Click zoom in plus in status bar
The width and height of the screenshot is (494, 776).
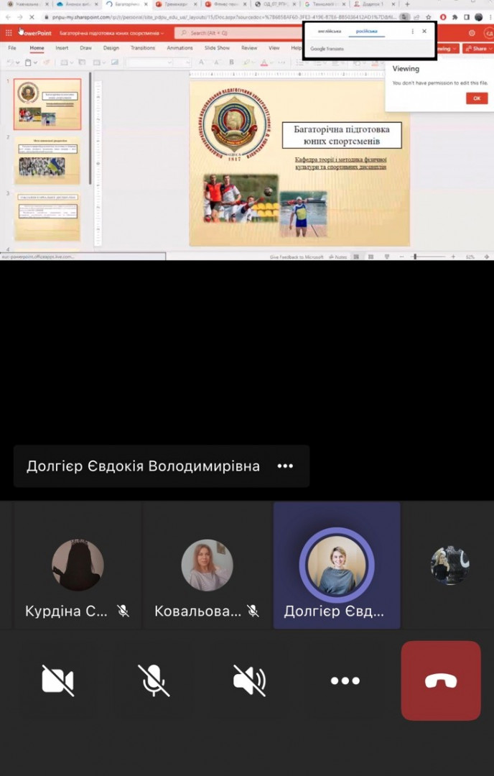point(454,257)
